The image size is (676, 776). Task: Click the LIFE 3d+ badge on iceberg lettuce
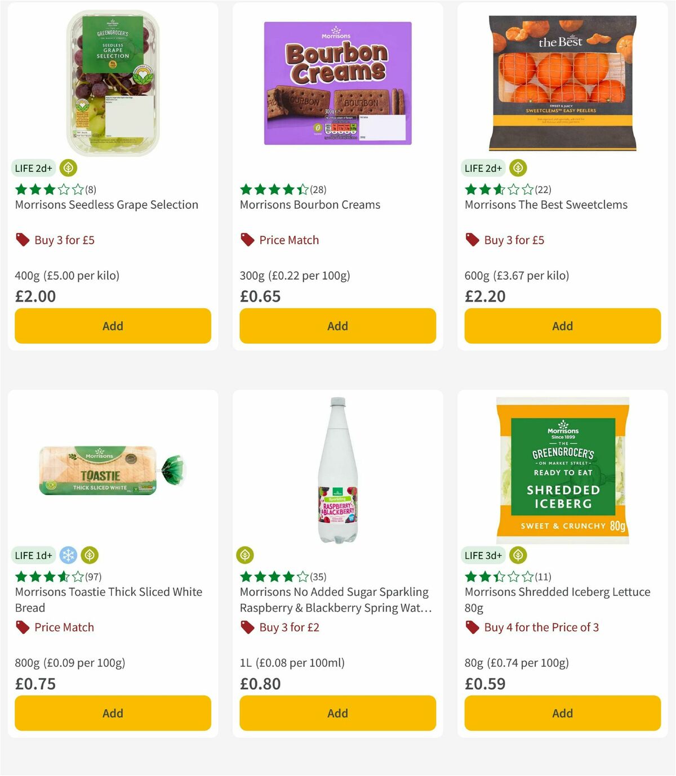click(483, 555)
